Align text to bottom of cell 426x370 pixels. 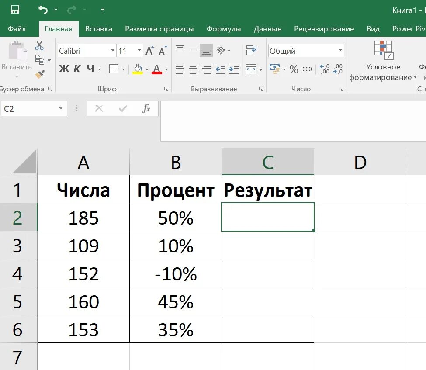pos(206,51)
